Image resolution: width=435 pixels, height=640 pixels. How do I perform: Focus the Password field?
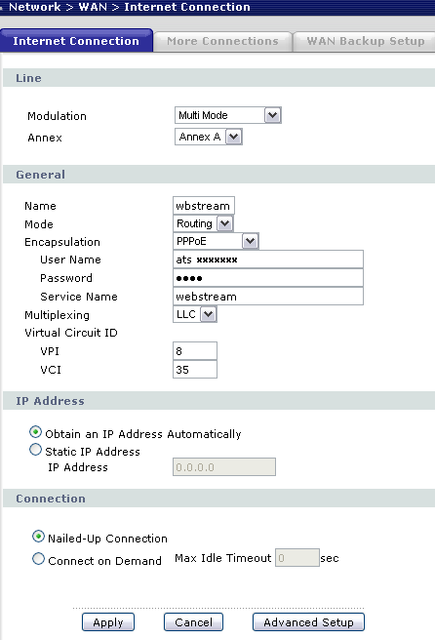point(268,278)
